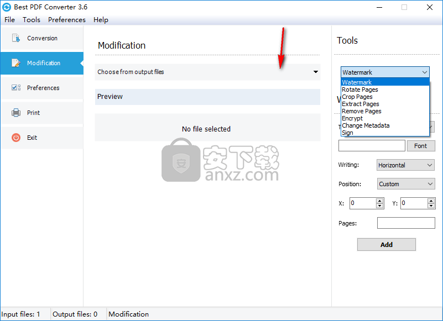Click the 'Output files: 0' status text
This screenshot has height=321, width=443.
(x=75, y=314)
